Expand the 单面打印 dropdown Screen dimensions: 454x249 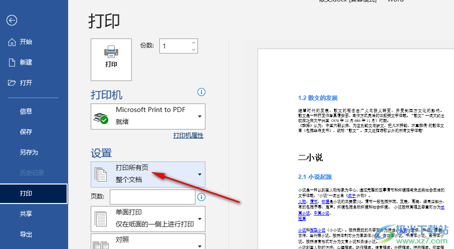pyautogui.click(x=200, y=218)
